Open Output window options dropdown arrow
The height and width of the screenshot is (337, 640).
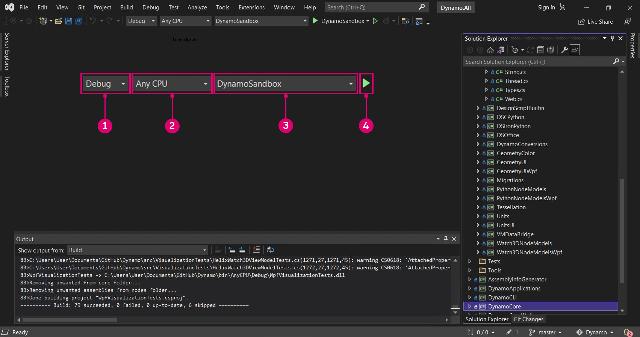[438, 239]
